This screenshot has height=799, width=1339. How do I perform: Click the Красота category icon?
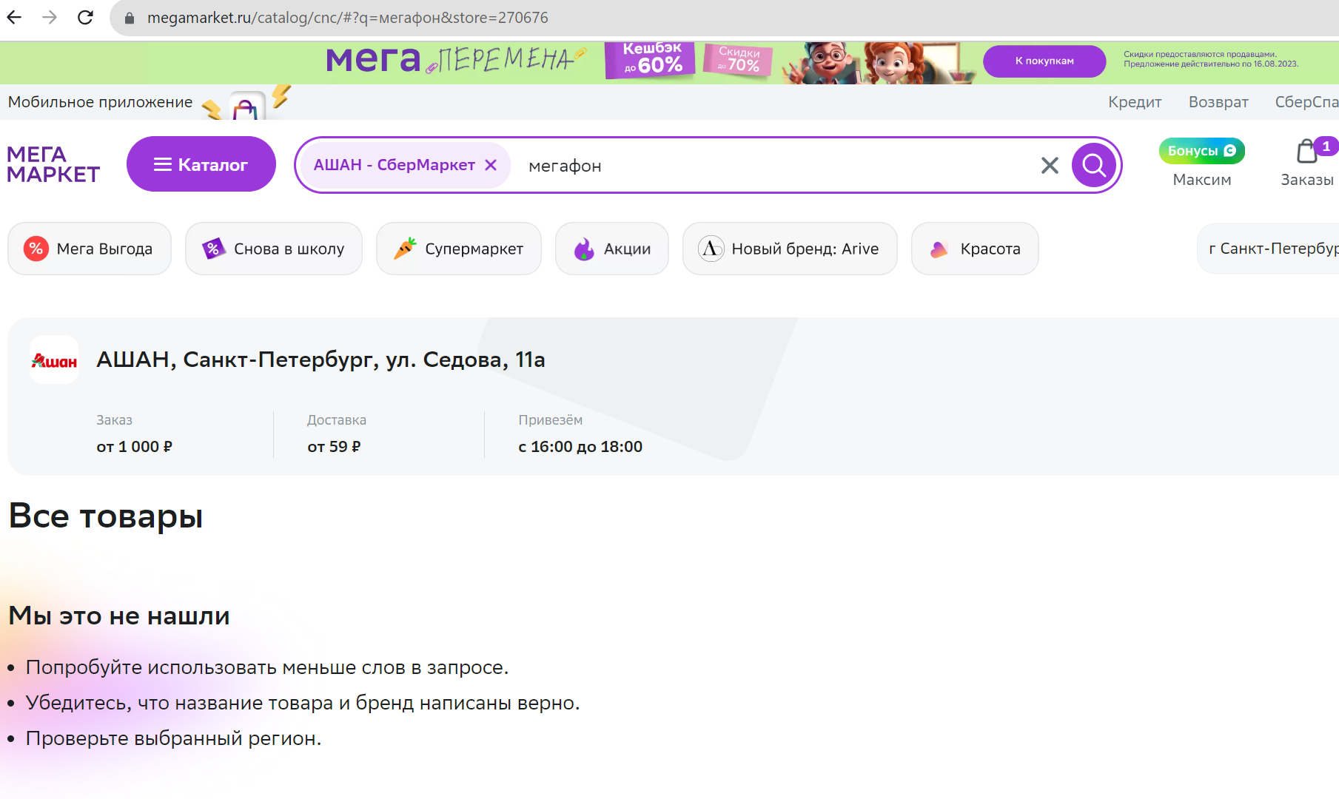(939, 249)
